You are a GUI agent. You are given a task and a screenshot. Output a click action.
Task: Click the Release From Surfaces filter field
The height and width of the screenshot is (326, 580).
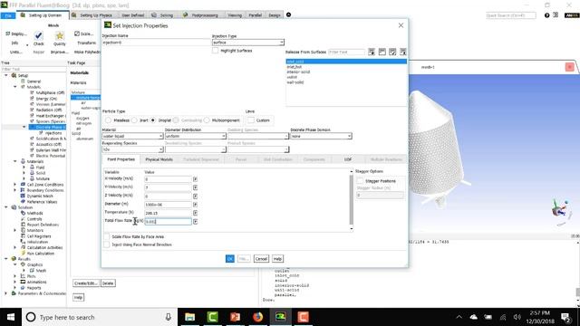pos(346,53)
